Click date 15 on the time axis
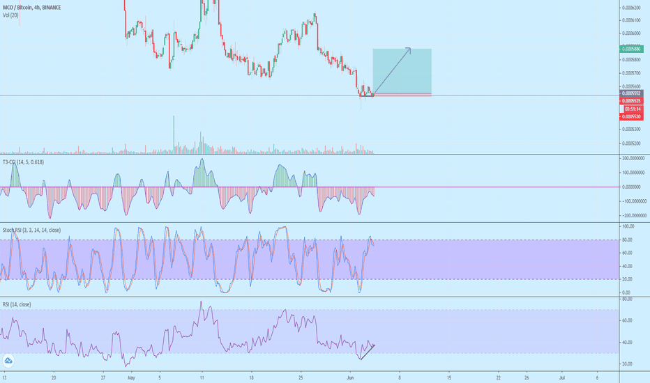 tap(449, 377)
